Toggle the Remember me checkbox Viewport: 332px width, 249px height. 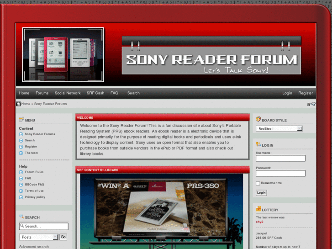(x=258, y=183)
